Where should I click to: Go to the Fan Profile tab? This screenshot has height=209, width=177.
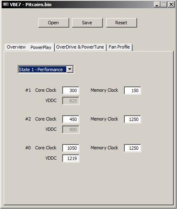click(119, 47)
